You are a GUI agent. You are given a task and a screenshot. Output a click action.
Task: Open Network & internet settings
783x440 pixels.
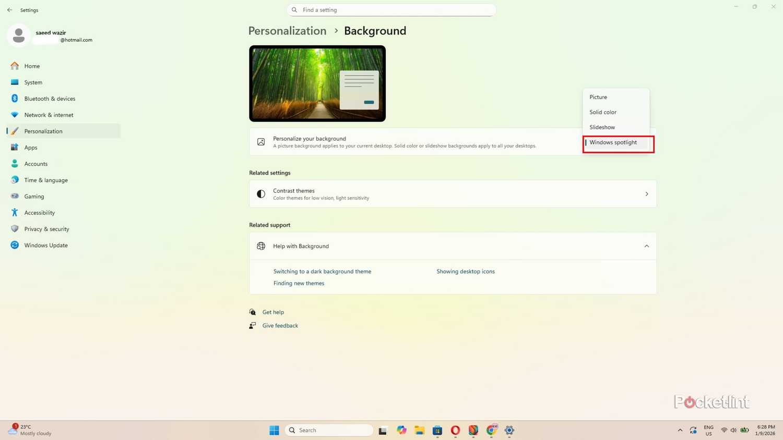pyautogui.click(x=49, y=115)
